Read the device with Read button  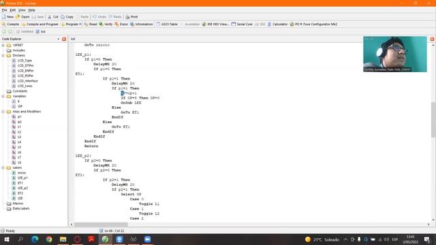91,24
